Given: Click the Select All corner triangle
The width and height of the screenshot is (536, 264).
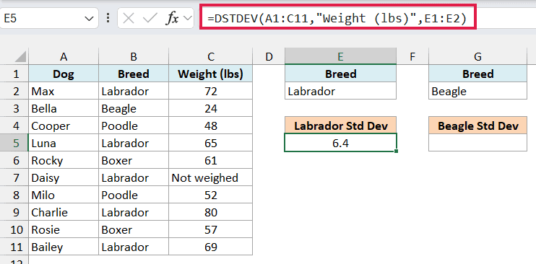Looking at the screenshot, I should (20, 57).
